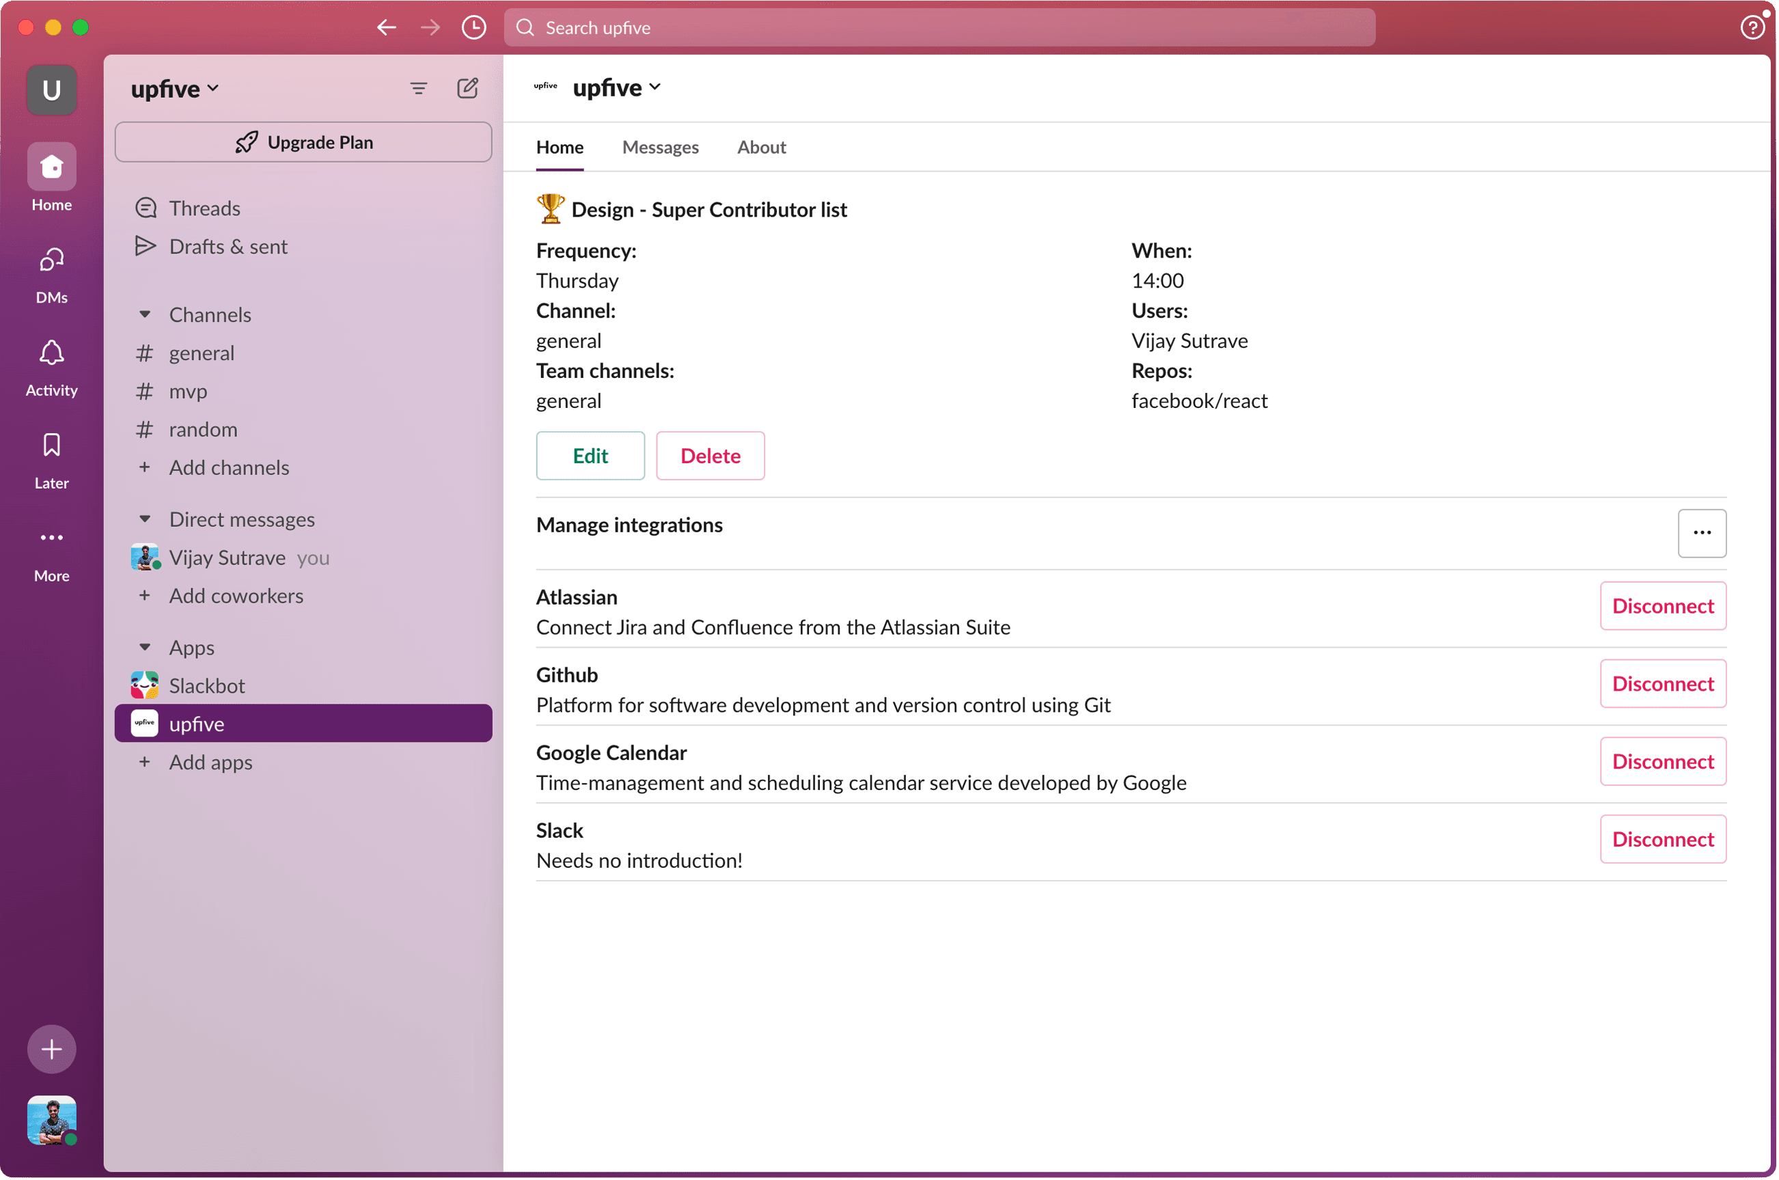Open the random channel
1779x1180 pixels.
click(303, 430)
